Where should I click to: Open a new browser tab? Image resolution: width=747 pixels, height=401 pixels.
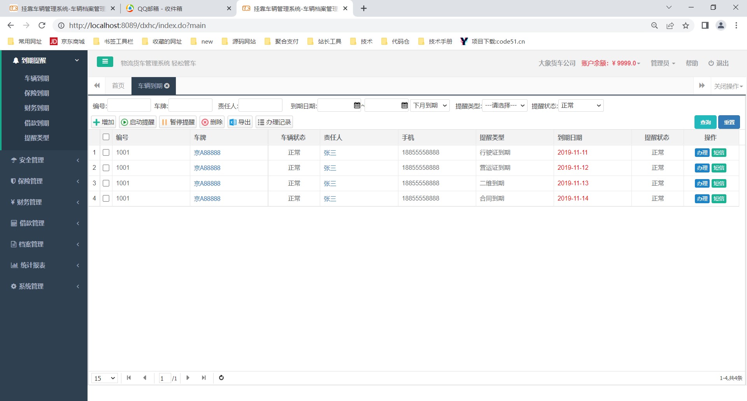364,8
